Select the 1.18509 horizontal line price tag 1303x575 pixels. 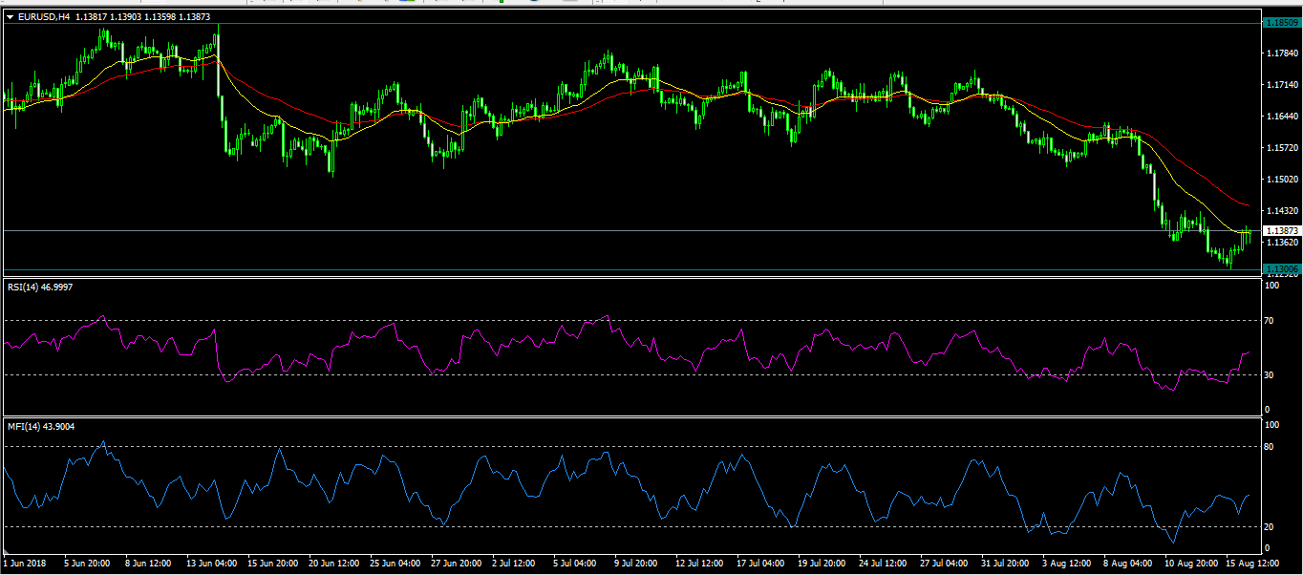point(1281,22)
